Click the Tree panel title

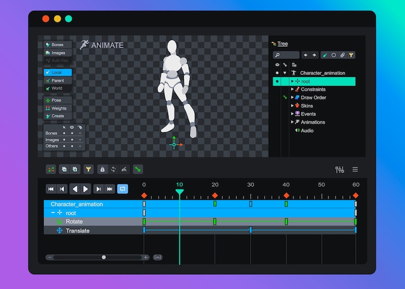[x=282, y=44]
